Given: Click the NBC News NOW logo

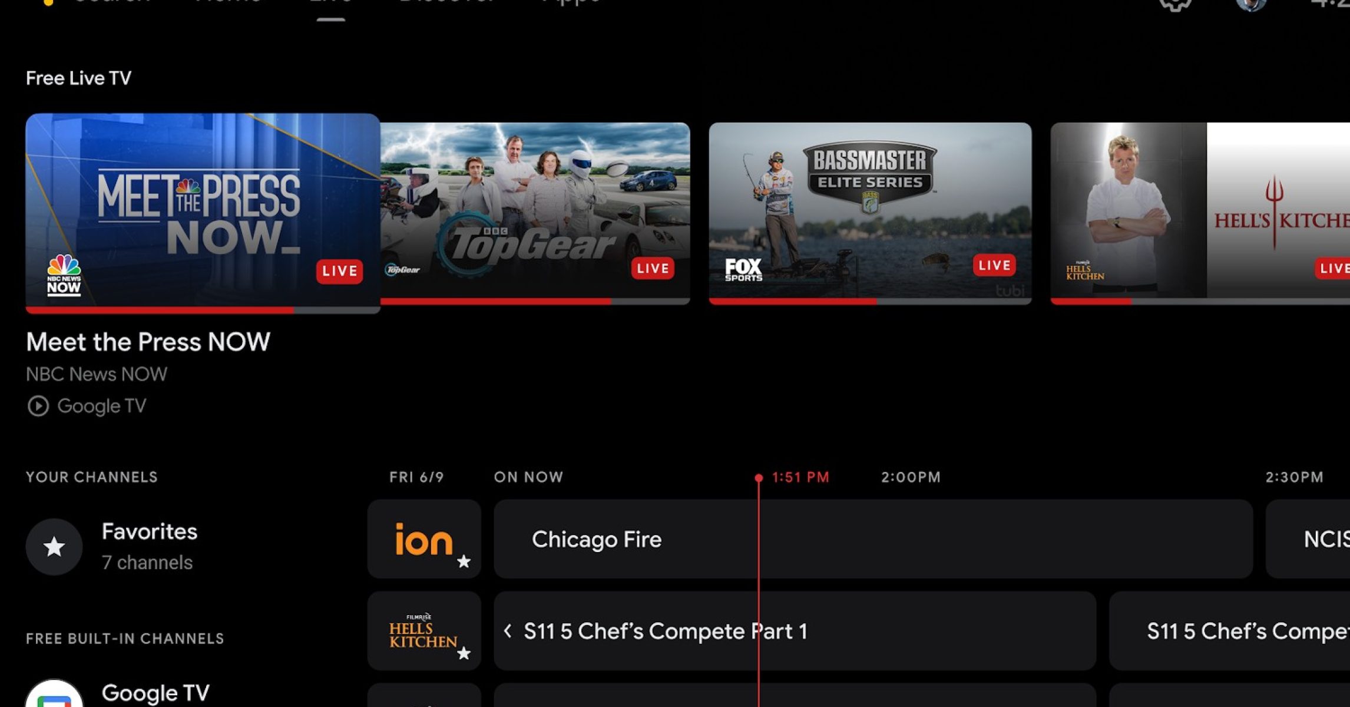Looking at the screenshot, I should (64, 275).
